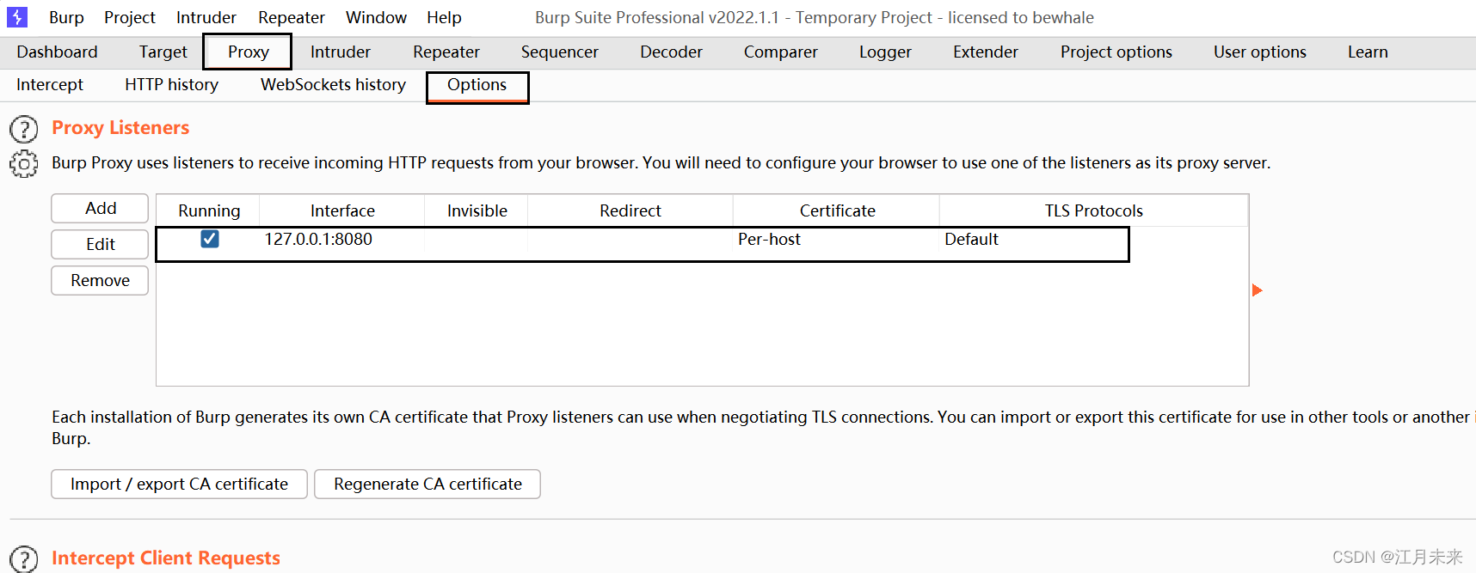The height and width of the screenshot is (573, 1476).
Task: Click the Edit listener button
Action: pos(100,244)
